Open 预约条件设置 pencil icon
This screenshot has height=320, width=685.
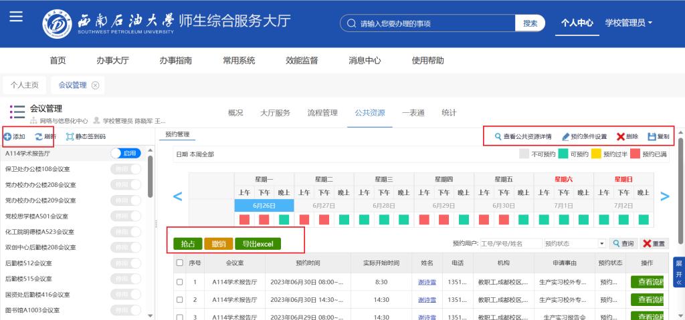[565, 136]
